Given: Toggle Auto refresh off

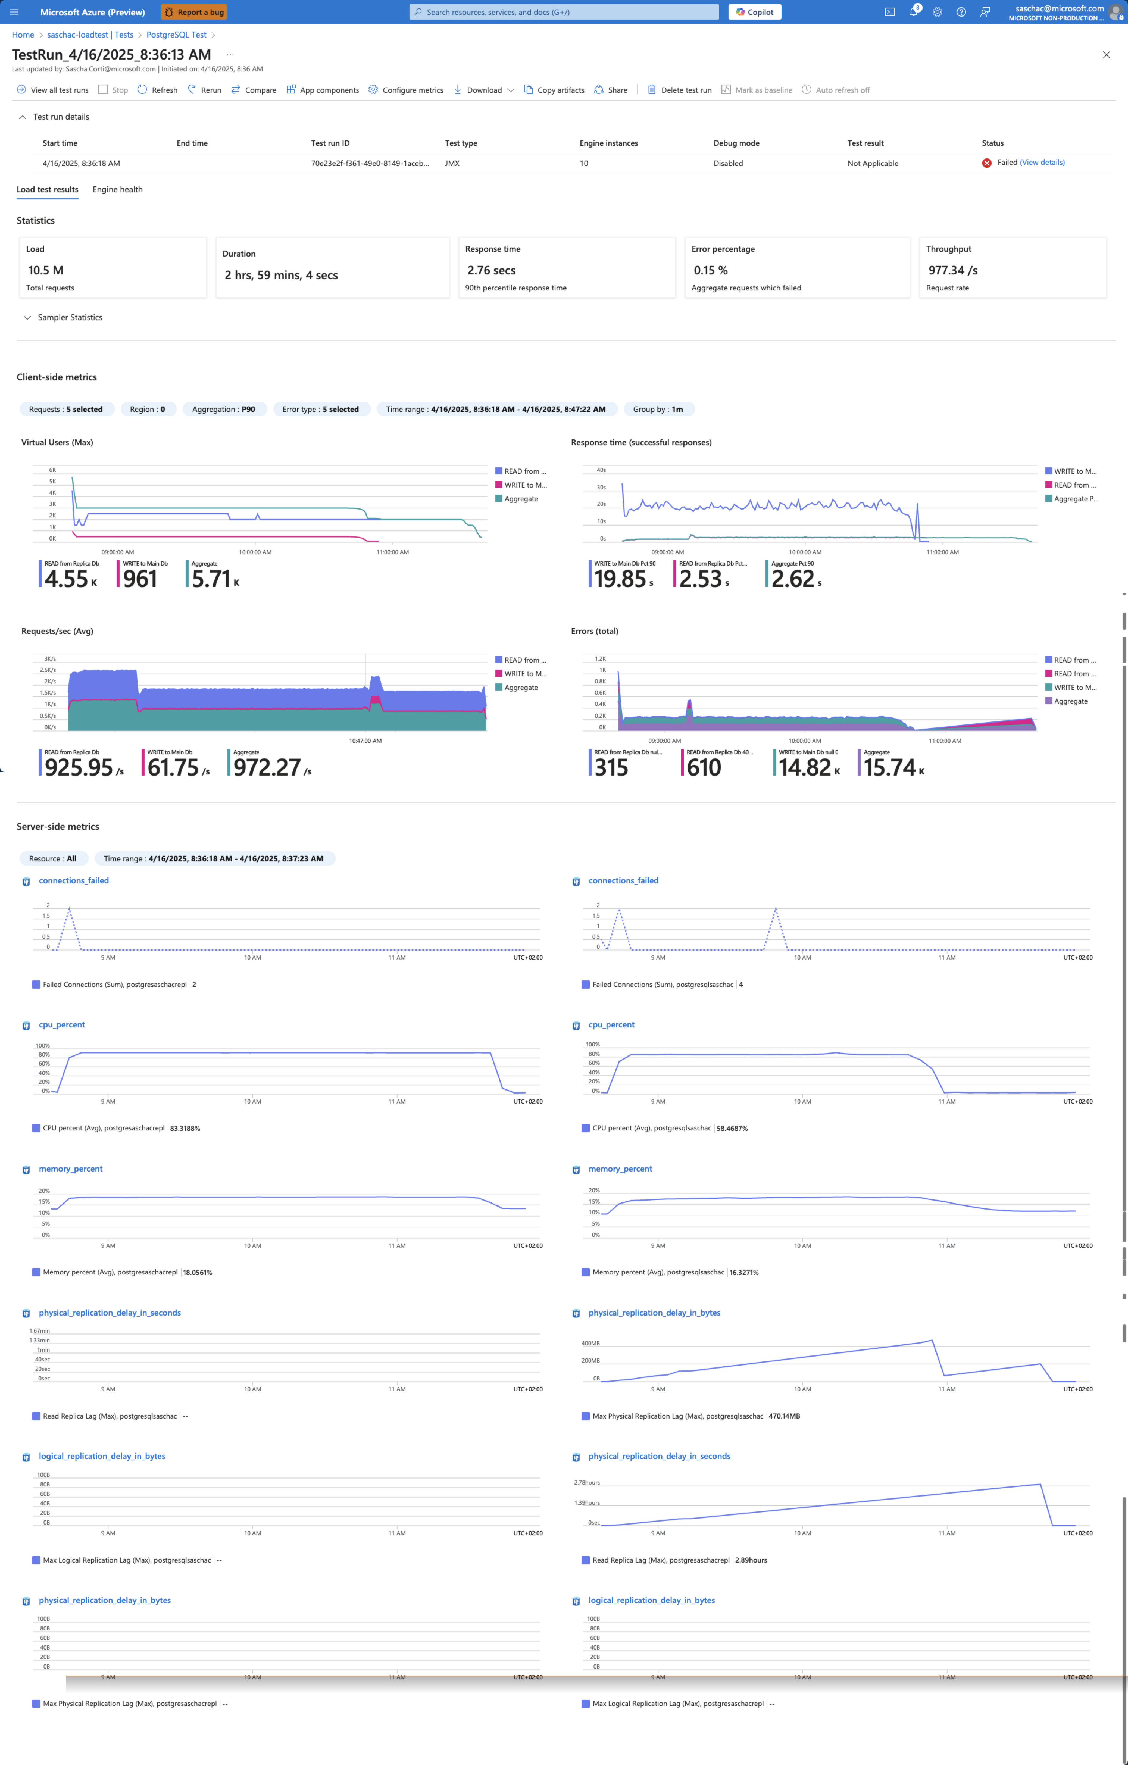Looking at the screenshot, I should (835, 90).
